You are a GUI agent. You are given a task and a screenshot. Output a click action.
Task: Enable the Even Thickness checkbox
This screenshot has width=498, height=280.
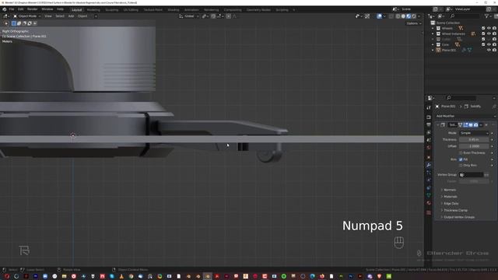pyautogui.click(x=461, y=152)
